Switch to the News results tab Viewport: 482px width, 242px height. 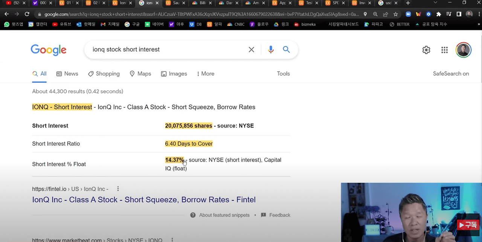coord(67,74)
